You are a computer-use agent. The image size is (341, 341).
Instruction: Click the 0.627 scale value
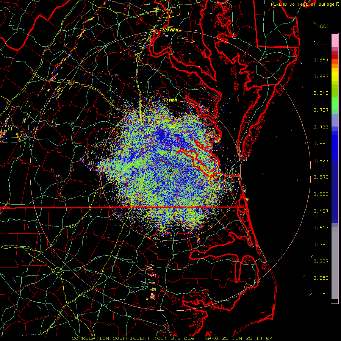point(321,161)
